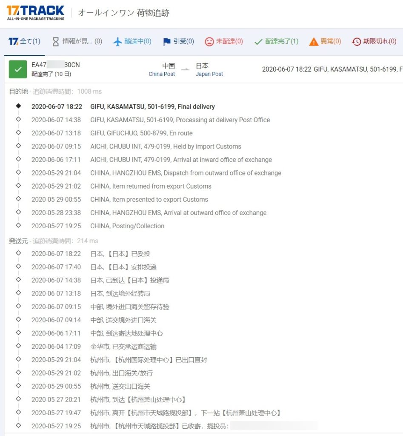Click the black diamond marker for Final delivery
Viewport: 403px width, 436px height.
pyautogui.click(x=17, y=107)
